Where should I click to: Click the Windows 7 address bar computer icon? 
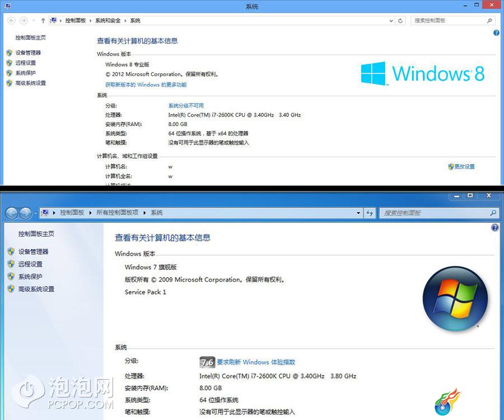45,213
